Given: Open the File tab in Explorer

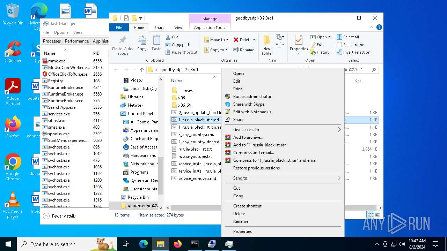Looking at the screenshot, I should click(119, 28).
